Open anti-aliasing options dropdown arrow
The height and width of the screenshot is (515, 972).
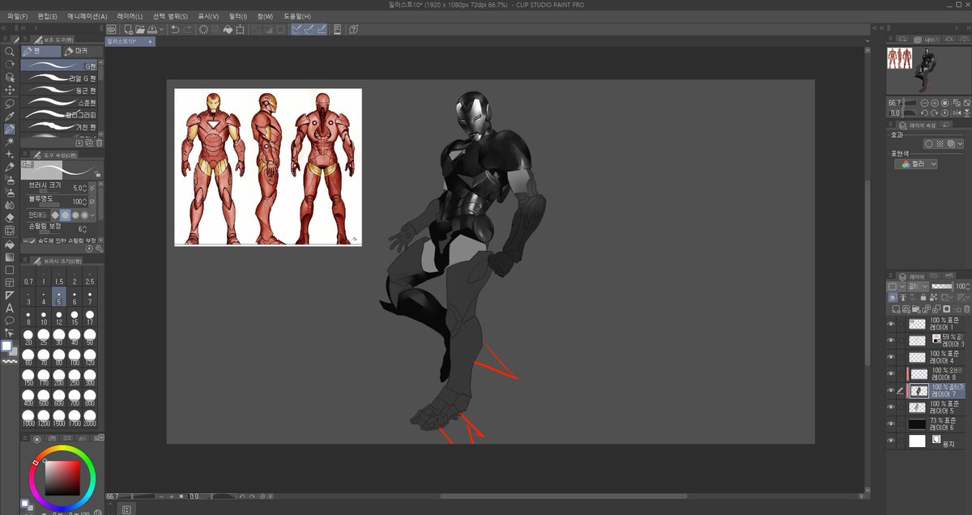click(92, 215)
